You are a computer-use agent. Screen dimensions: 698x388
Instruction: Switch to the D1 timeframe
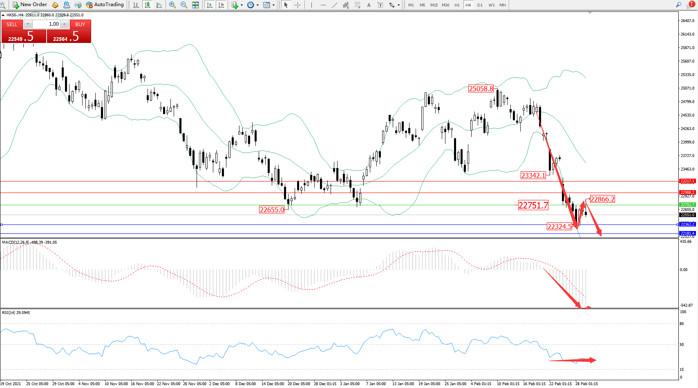[480, 5]
